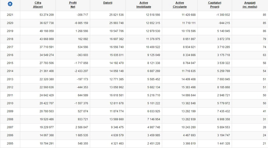Click the 2010 equity value 5 779 972
Viewport: 268px width, 148px height.
tap(224, 103)
